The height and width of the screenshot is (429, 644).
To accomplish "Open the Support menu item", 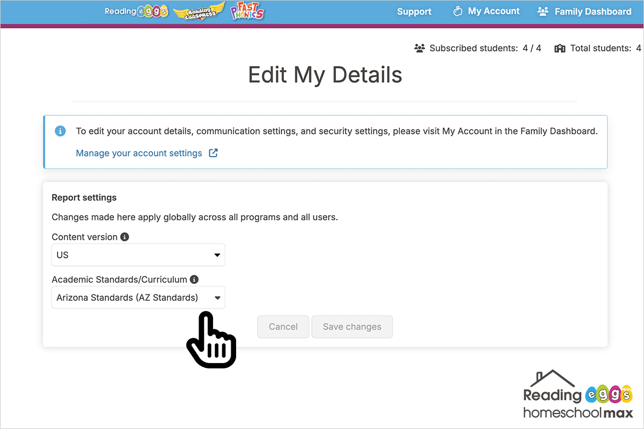I will pos(414,11).
